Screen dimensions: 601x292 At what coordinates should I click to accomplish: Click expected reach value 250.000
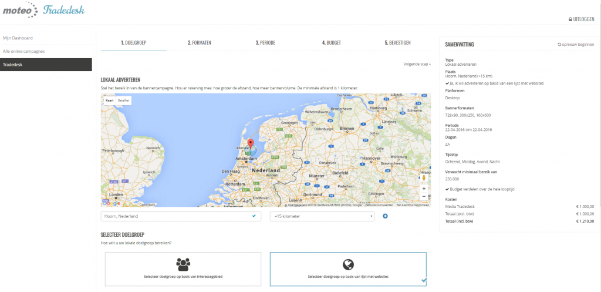click(452, 179)
